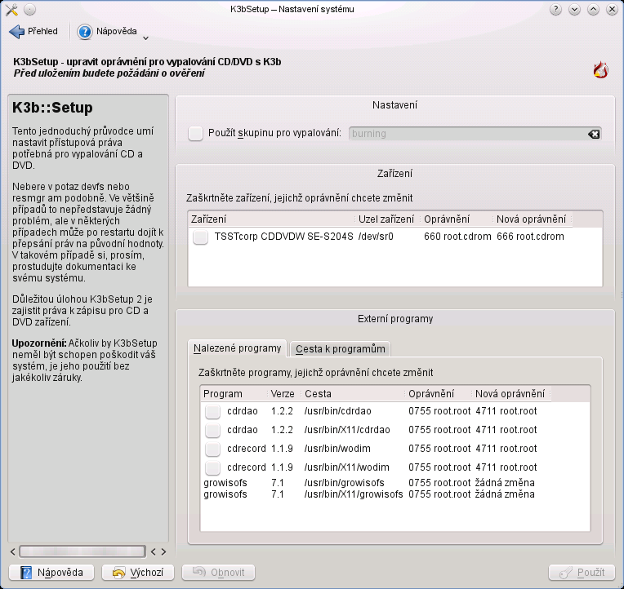Viewport: 624px width, 589px height.
Task: Click the left-pointing arrow right of the scrollbar track
Action: click(x=154, y=551)
